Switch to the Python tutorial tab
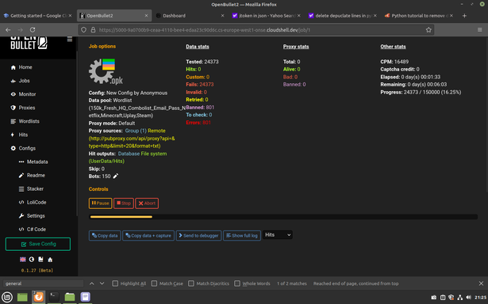Viewport: 488px width, 304px height. click(419, 16)
